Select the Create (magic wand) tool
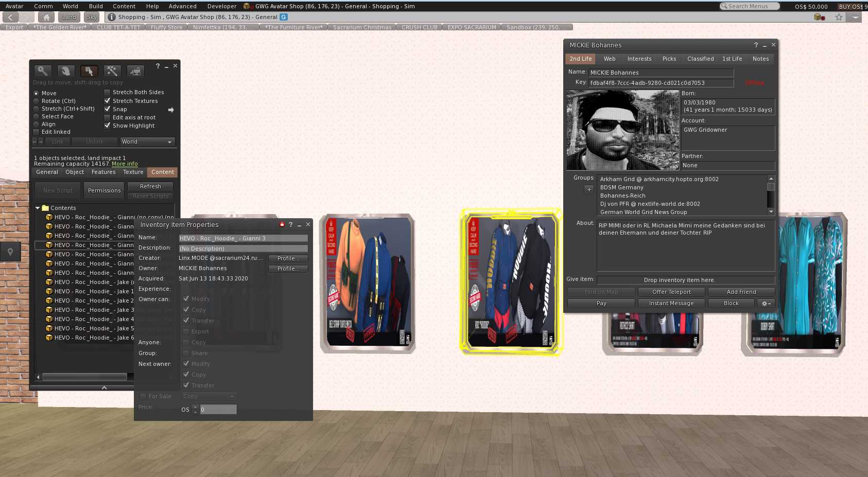Screen dimensions: 868x477 tap(112, 71)
